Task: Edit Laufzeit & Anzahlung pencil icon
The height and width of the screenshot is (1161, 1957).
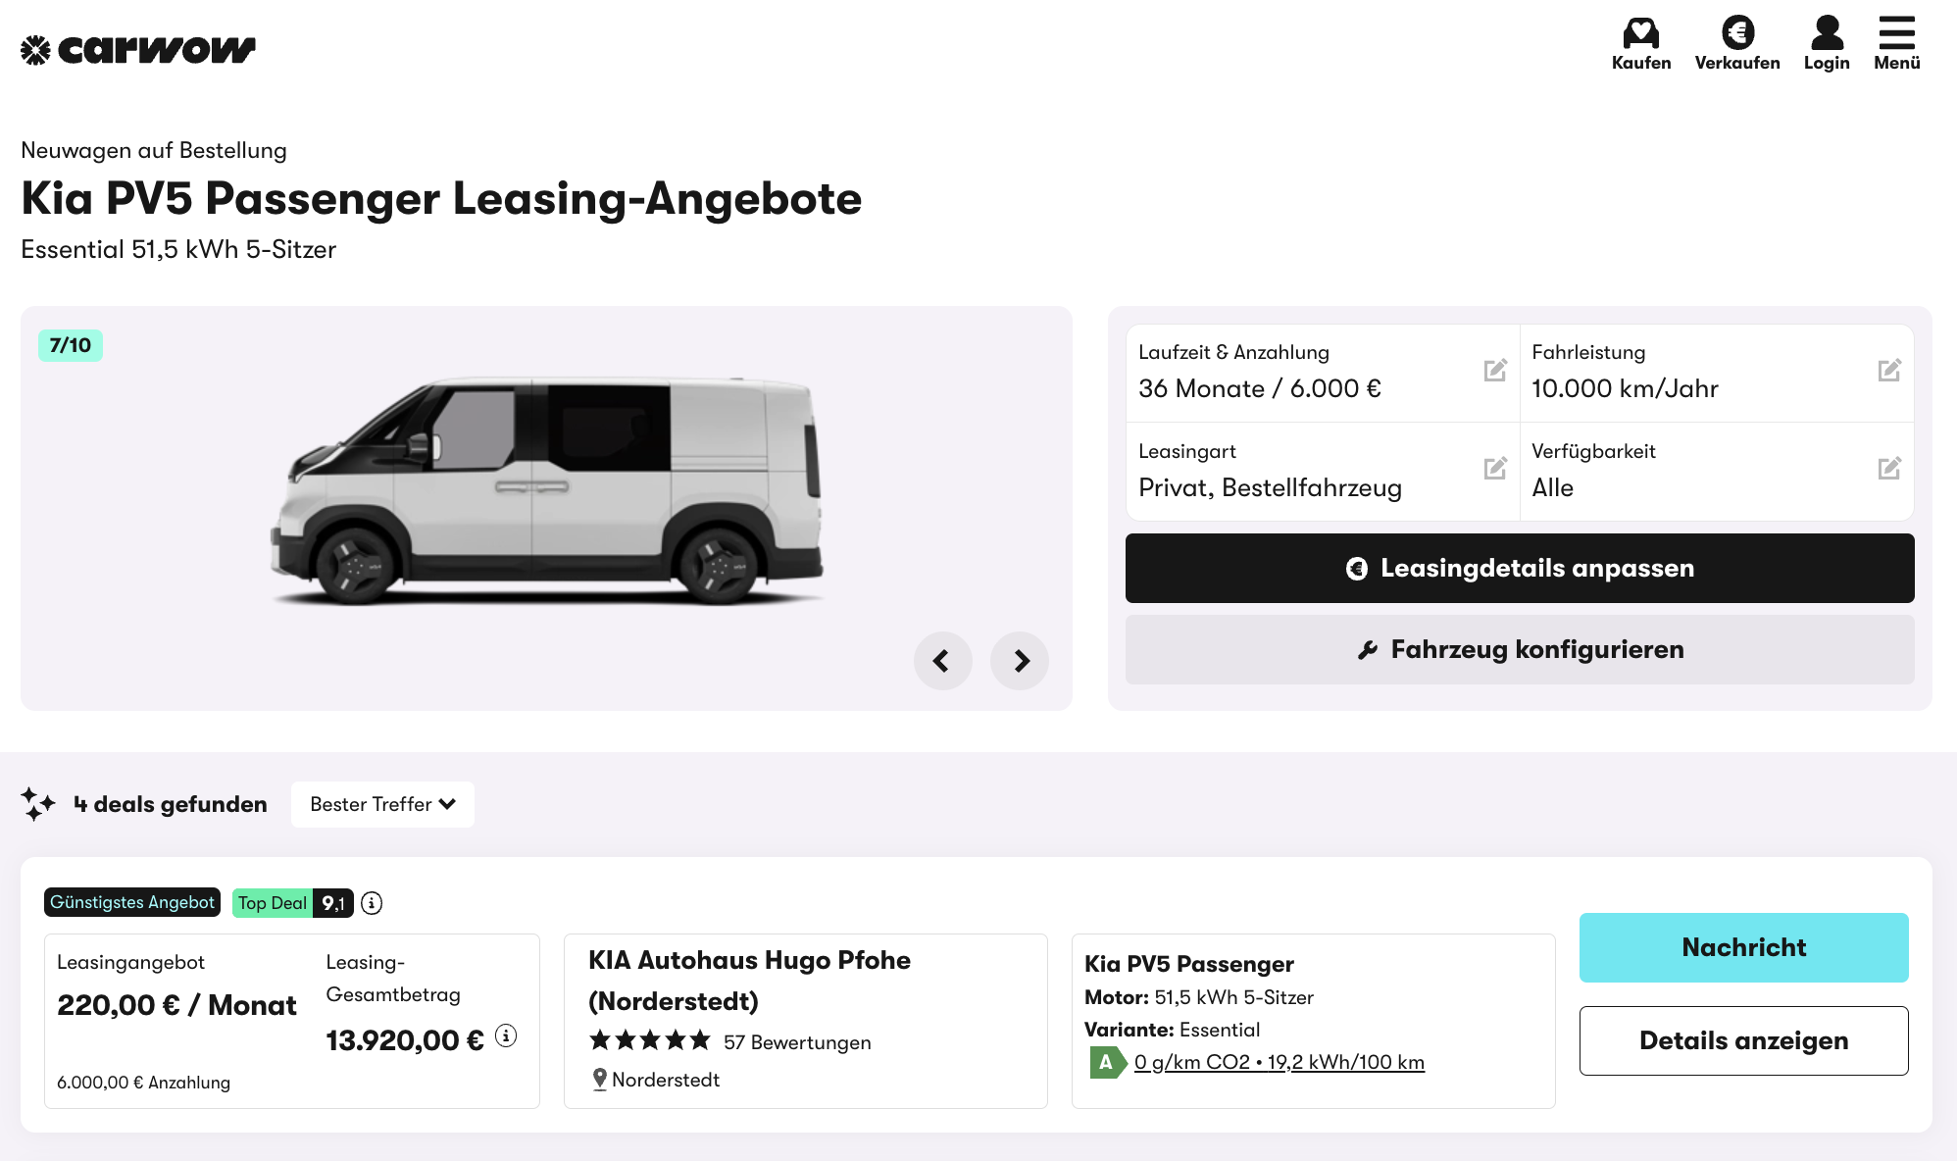Action: [x=1495, y=370]
